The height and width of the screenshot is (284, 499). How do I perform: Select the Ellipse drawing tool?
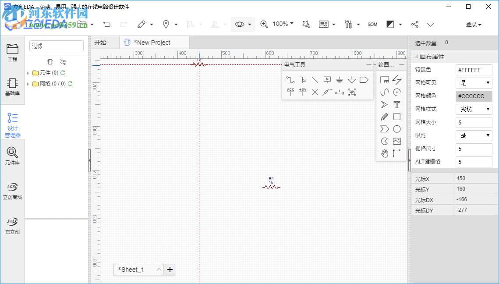pos(396,129)
